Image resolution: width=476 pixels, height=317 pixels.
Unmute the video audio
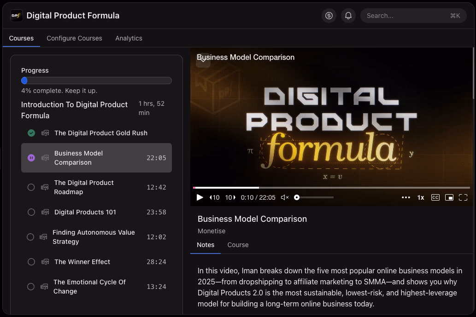(285, 197)
